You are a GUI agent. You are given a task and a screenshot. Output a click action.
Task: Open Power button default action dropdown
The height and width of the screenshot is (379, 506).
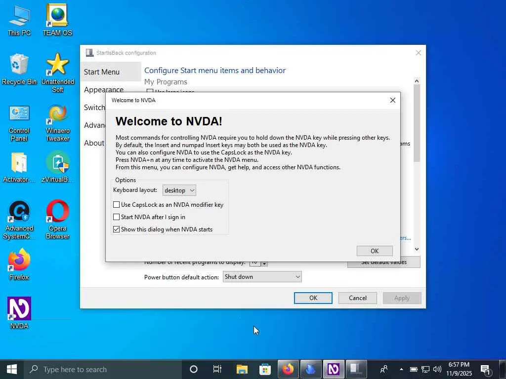click(x=262, y=277)
